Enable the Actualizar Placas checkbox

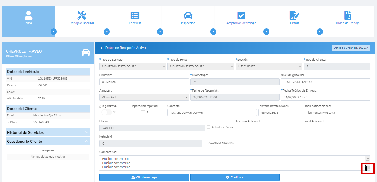tap(209, 127)
